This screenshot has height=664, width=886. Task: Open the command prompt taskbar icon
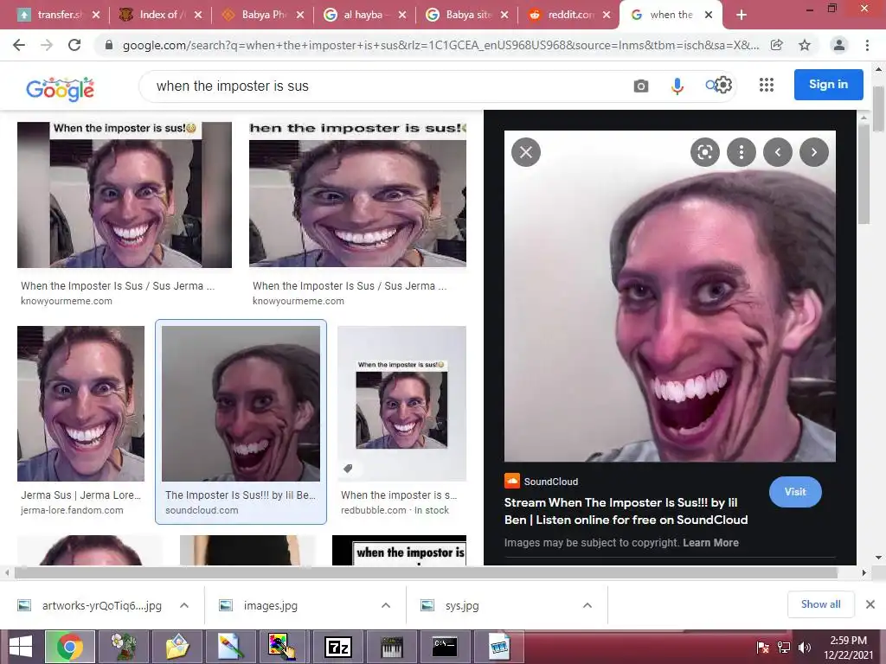[x=445, y=647]
